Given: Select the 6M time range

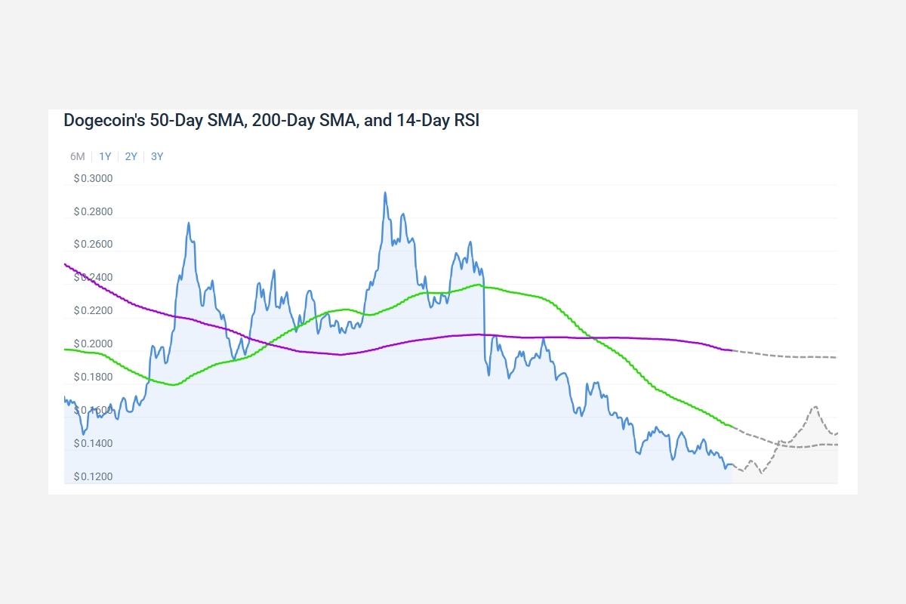Looking at the screenshot, I should (77, 156).
